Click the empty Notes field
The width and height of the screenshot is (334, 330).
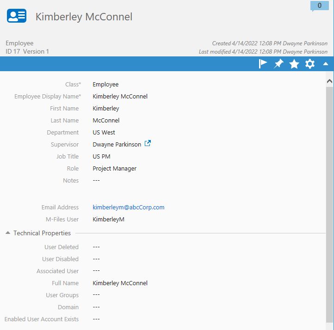[96, 181]
